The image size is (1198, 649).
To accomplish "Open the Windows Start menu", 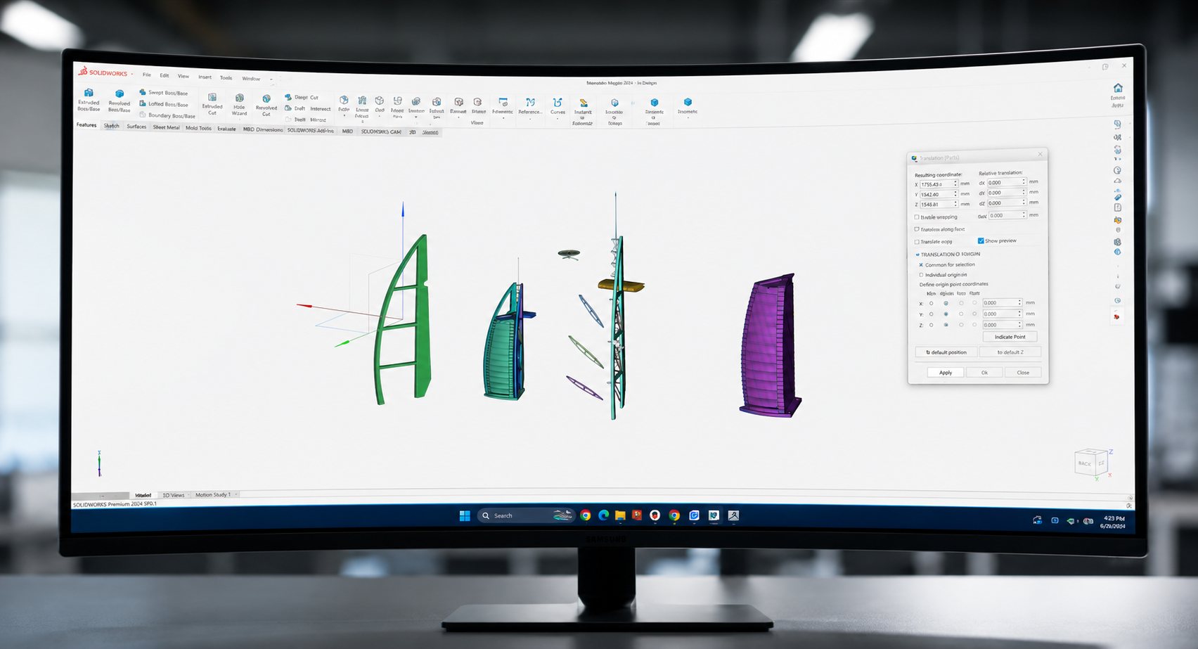I will (x=465, y=515).
